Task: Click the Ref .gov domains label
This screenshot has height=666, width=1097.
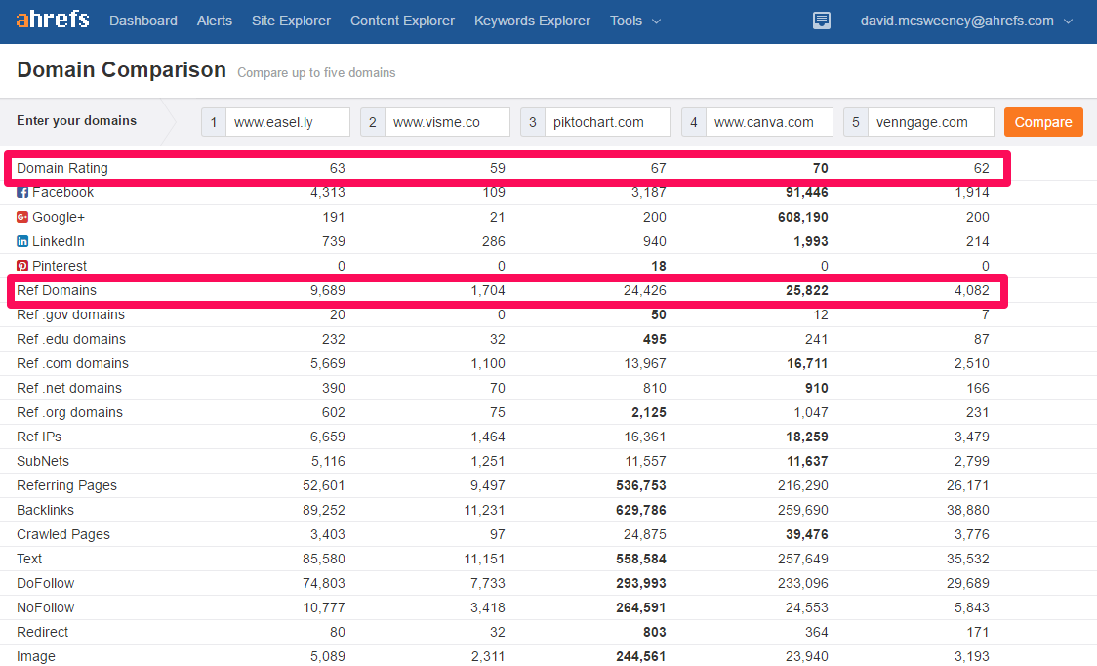Action: click(x=70, y=314)
